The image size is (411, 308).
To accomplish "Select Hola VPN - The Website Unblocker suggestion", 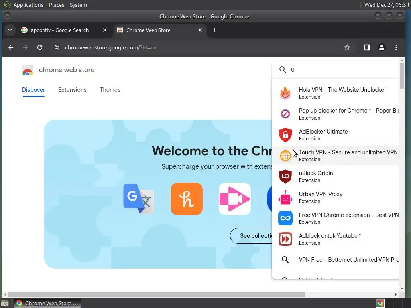I will (x=342, y=90).
